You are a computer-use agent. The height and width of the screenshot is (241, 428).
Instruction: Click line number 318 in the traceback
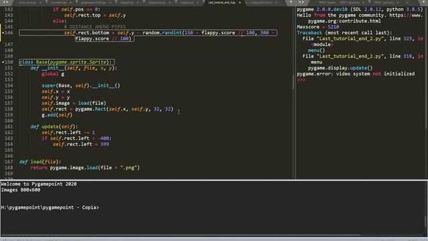407,56
